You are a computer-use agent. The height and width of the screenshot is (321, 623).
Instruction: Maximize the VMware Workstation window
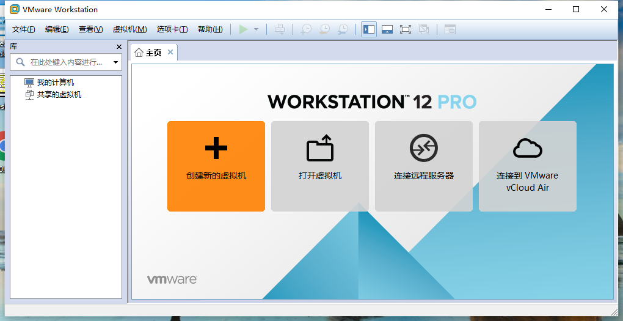tap(576, 9)
